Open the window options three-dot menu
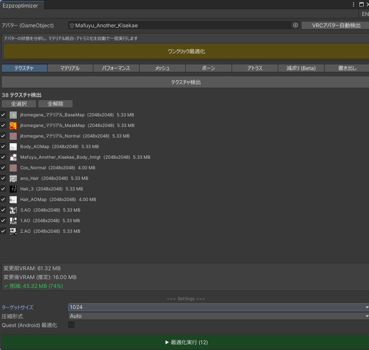This screenshot has height=350, width=369. tap(354, 4)
